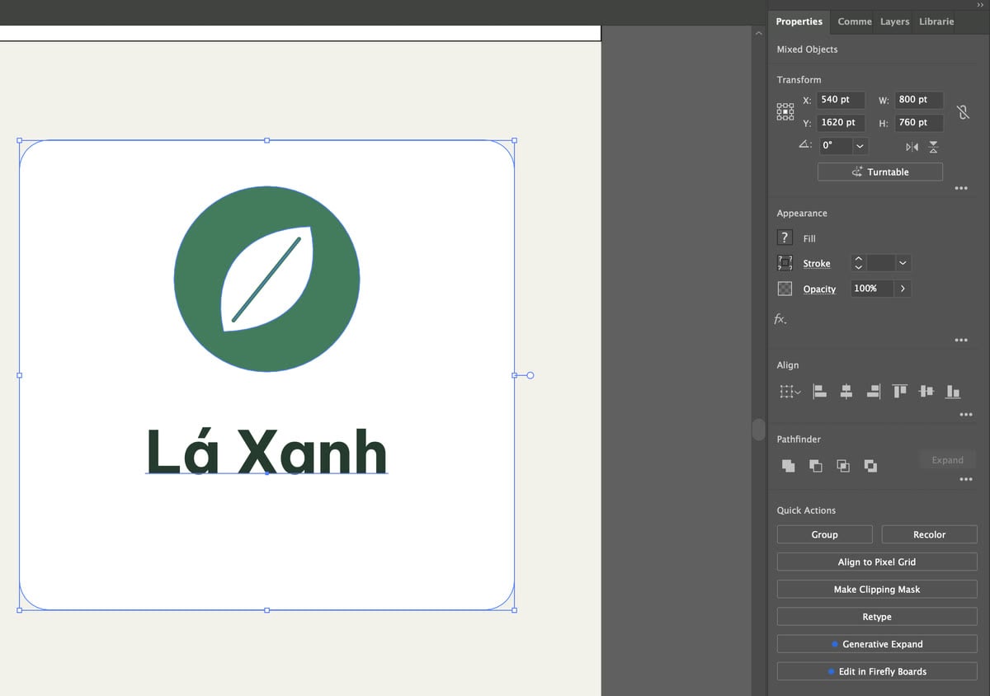The image size is (990, 696).
Task: Open the Align To options dropdown
Action: (790, 392)
